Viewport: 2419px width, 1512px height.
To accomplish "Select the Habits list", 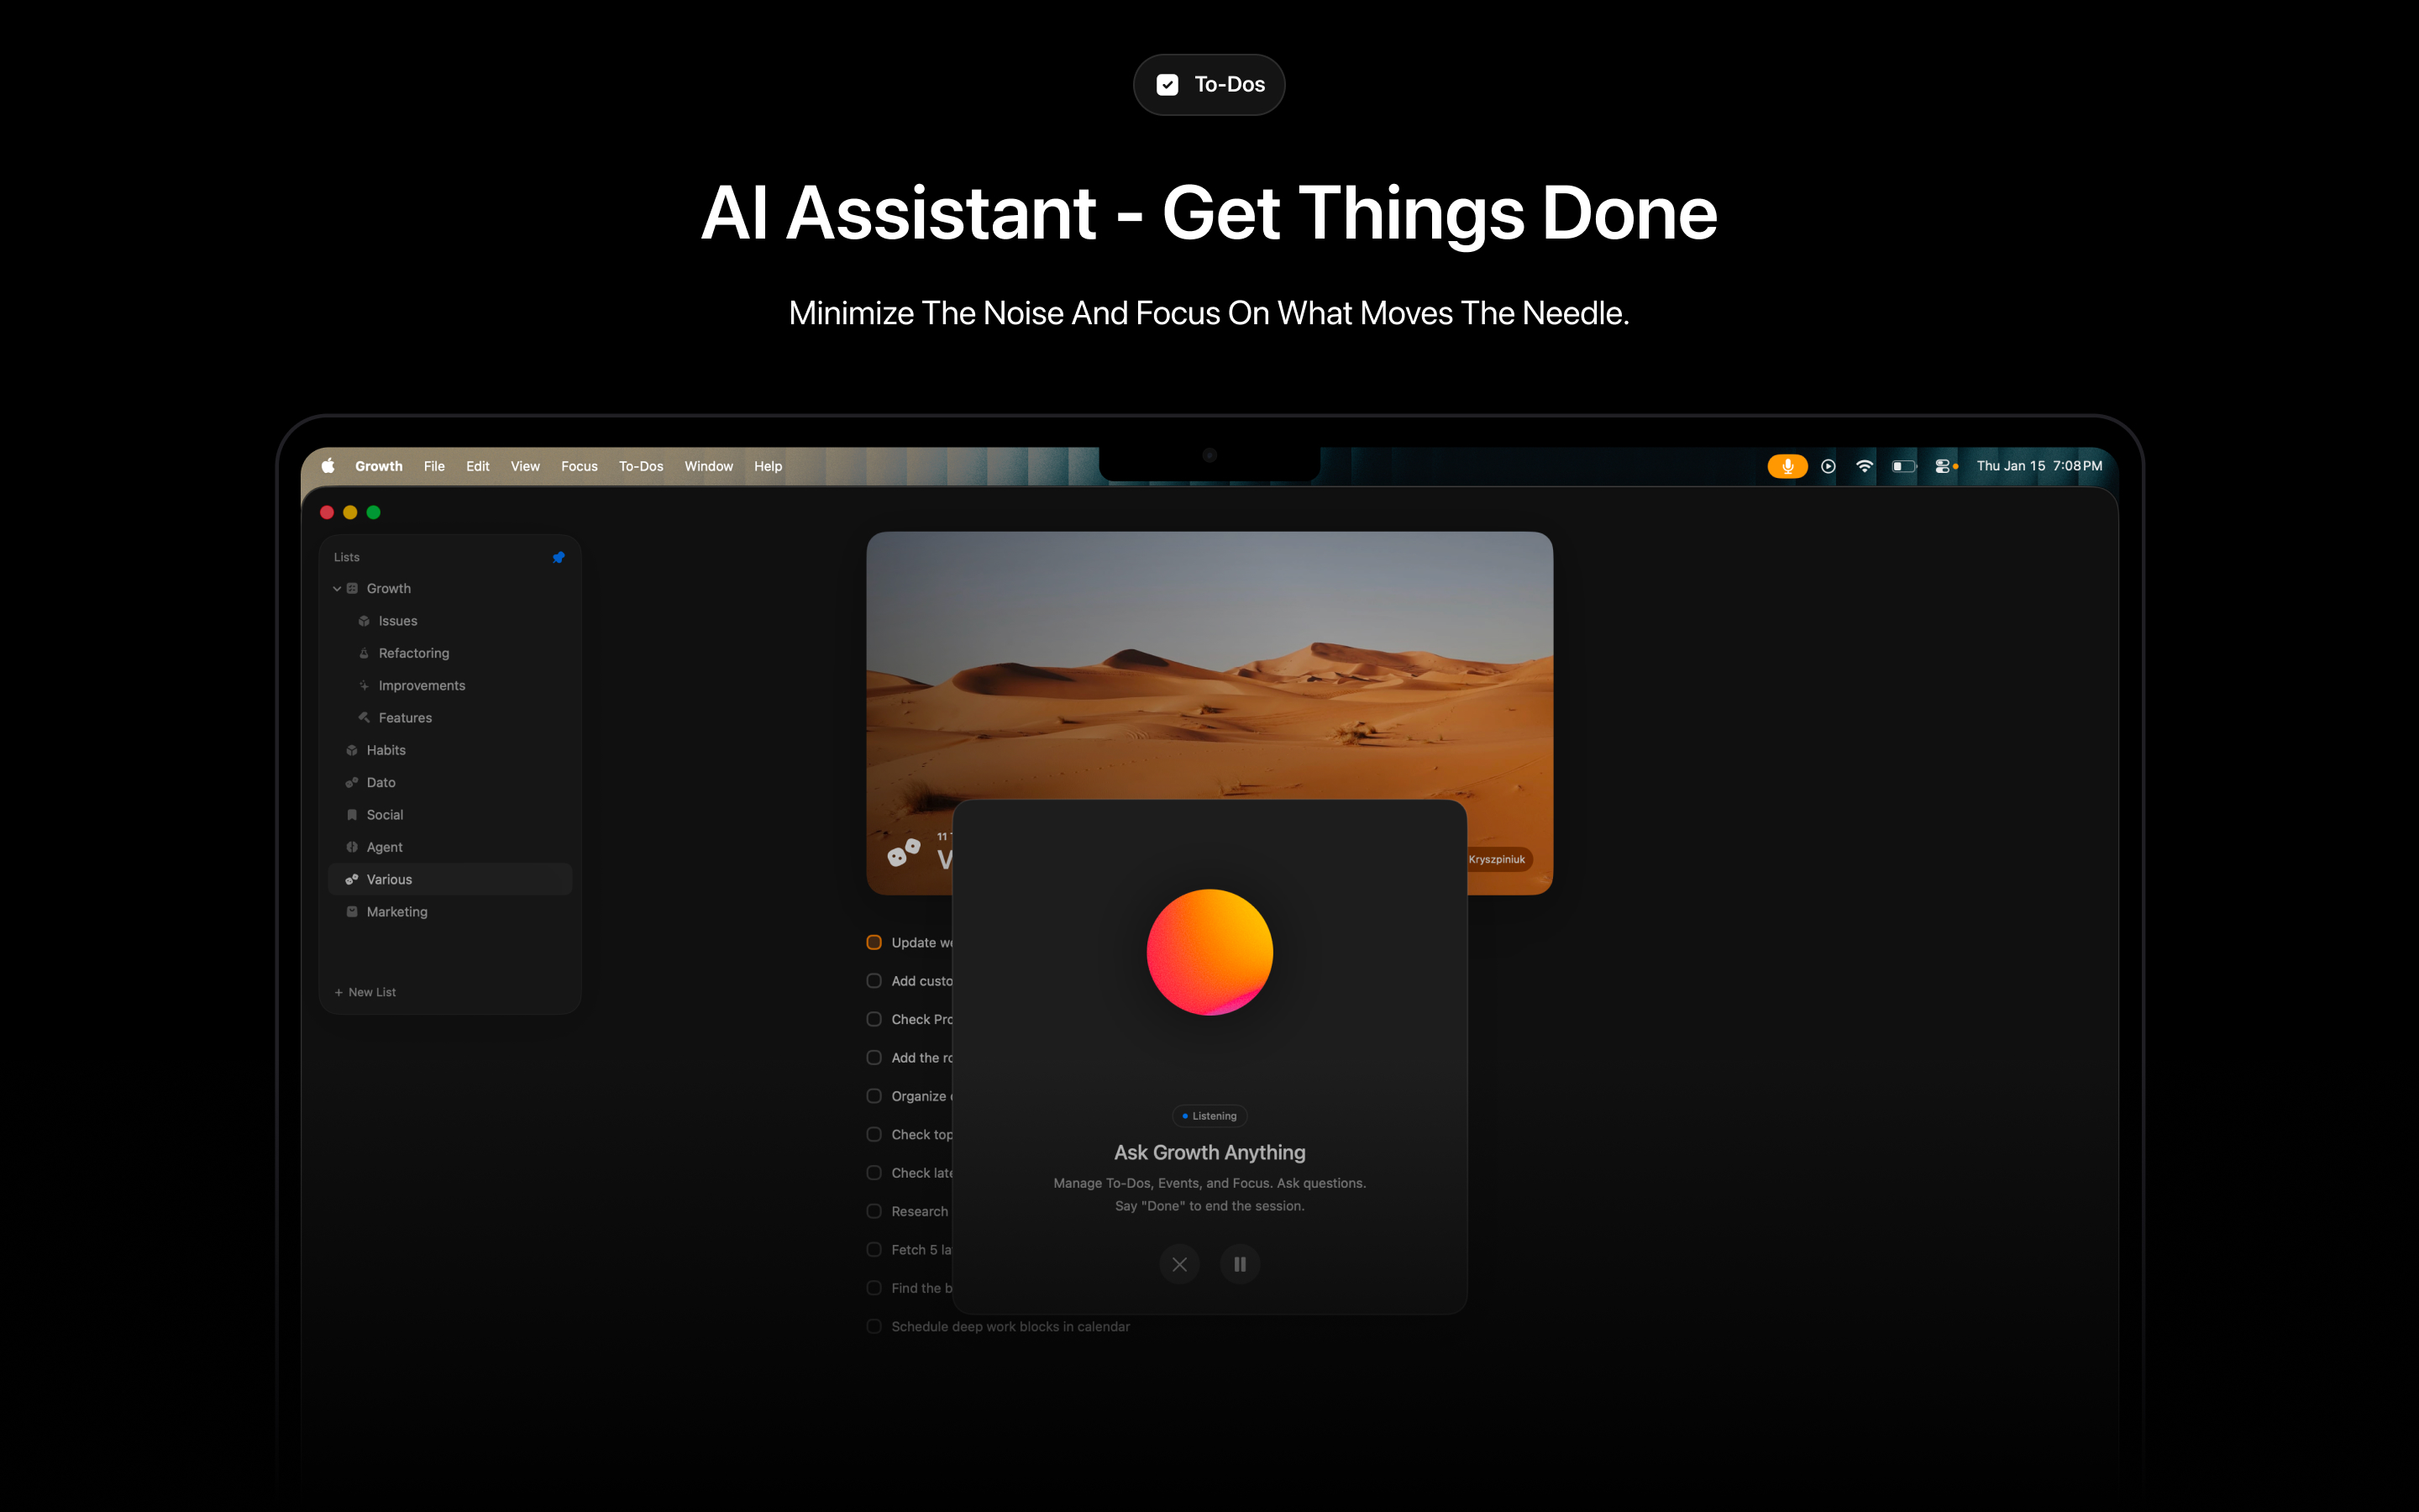I will tap(450, 750).
